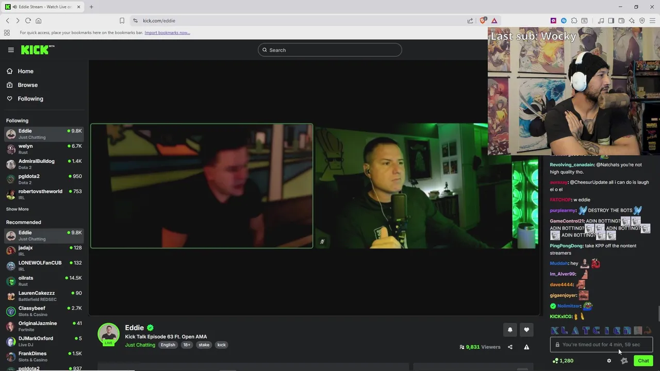Open chat settings gear
The width and height of the screenshot is (660, 371).
click(609, 361)
